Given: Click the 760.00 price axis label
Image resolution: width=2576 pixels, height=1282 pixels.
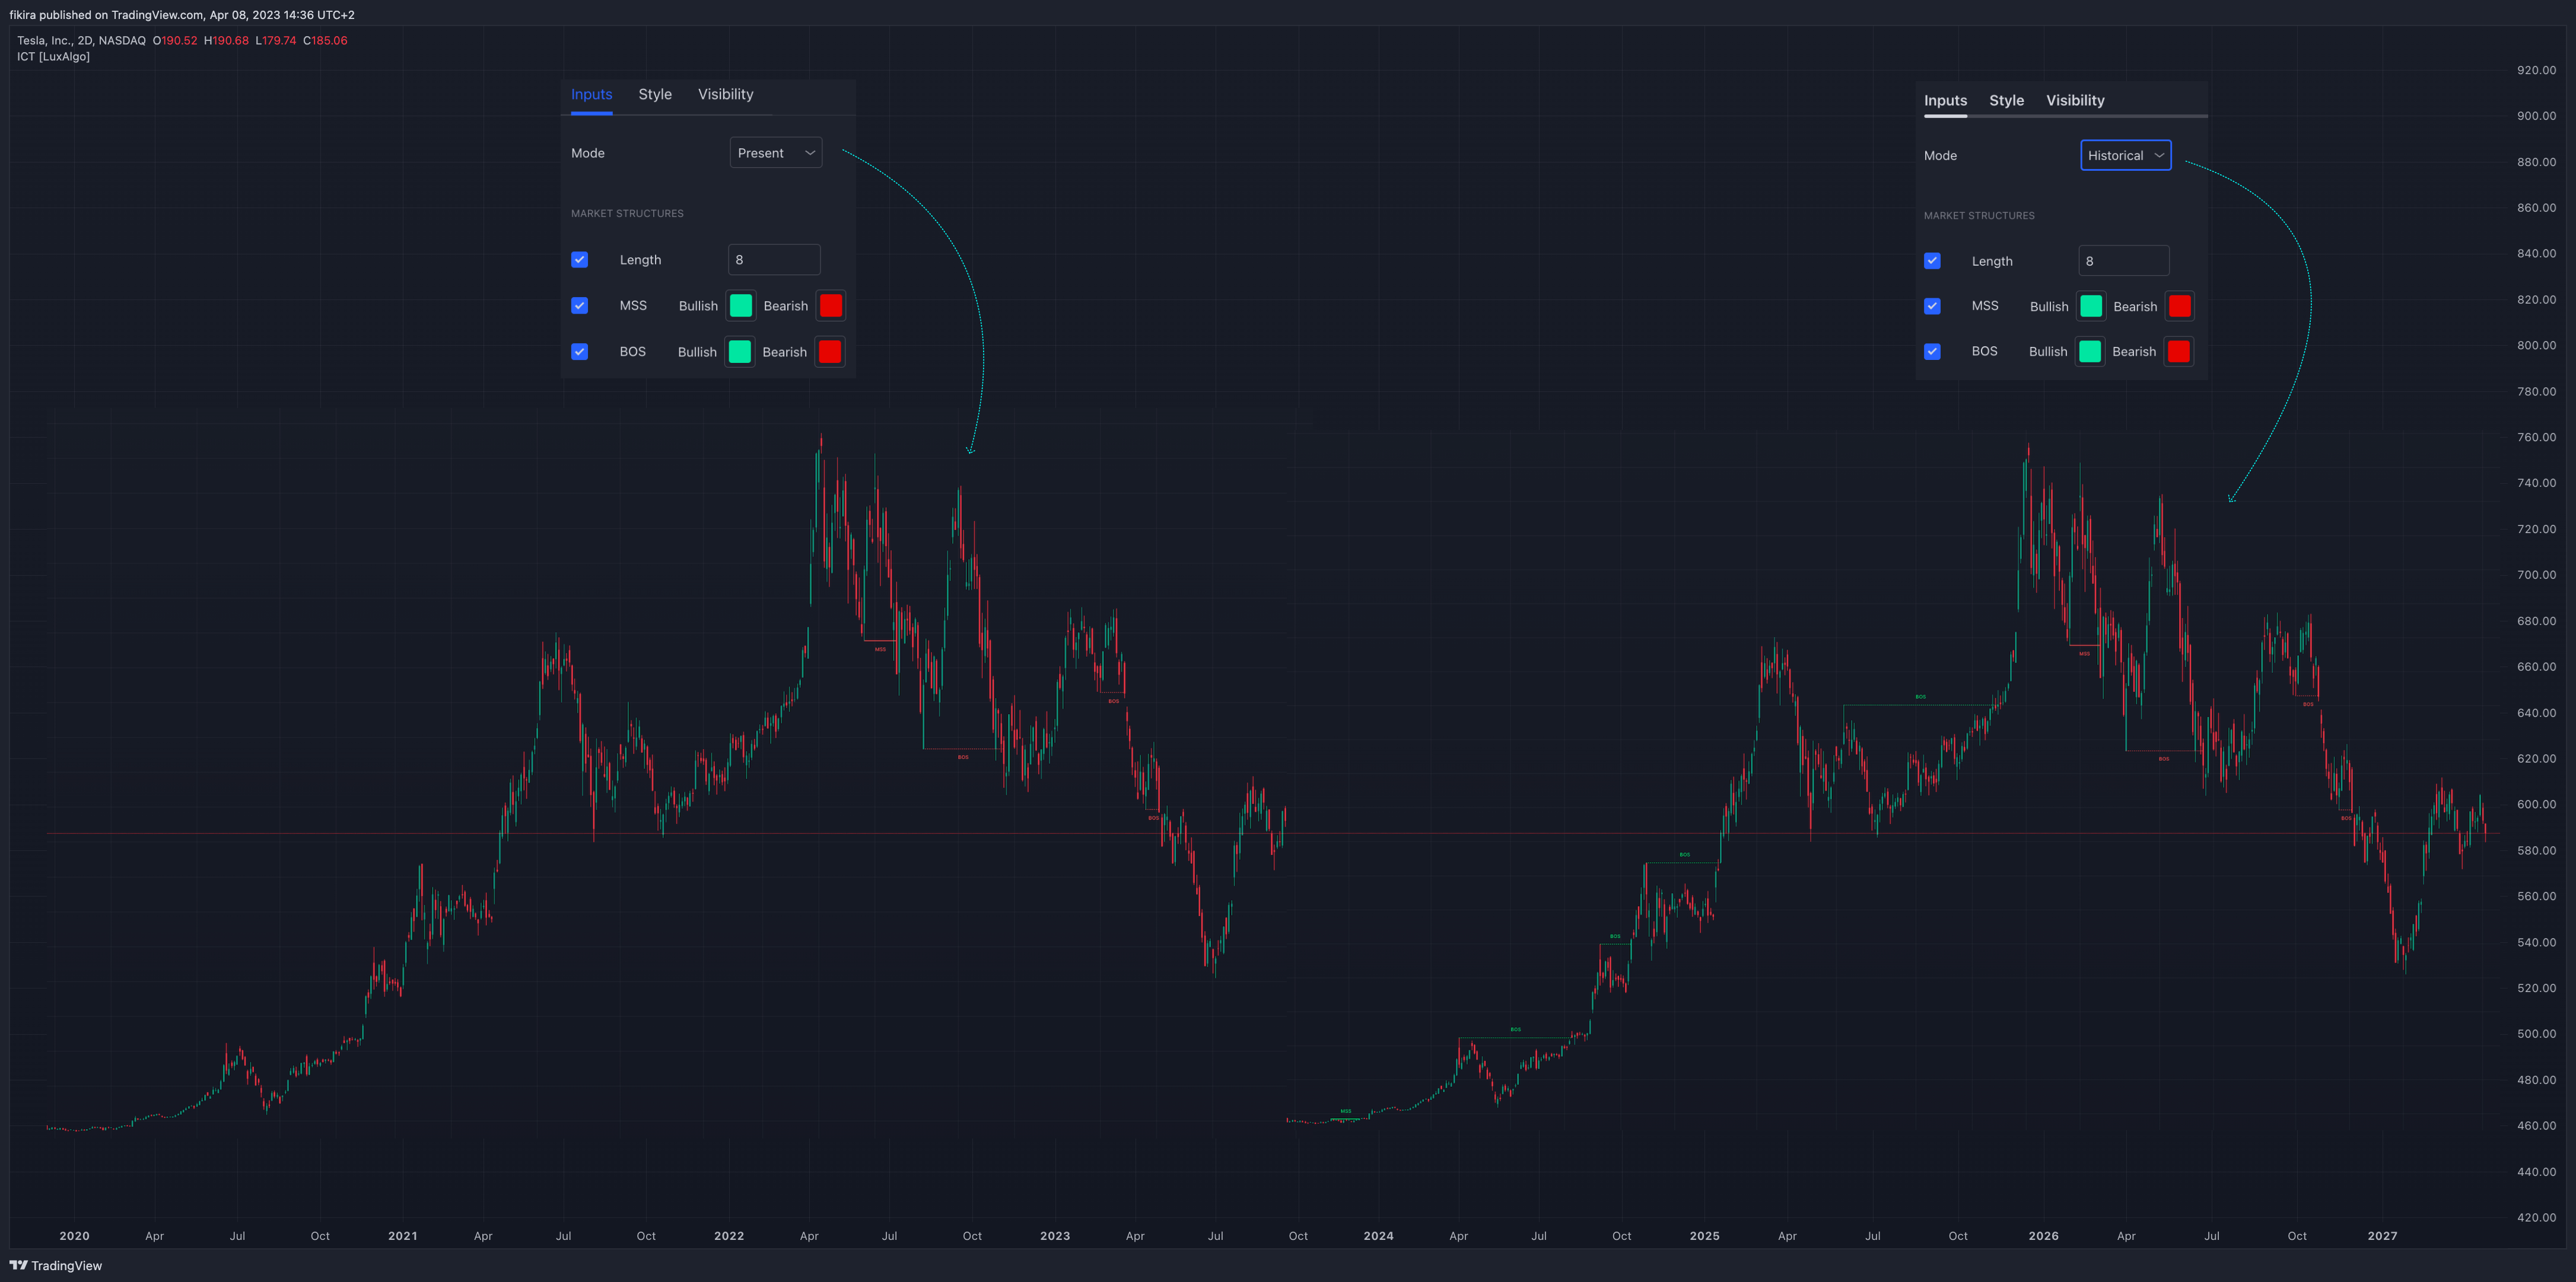Looking at the screenshot, I should pos(2536,438).
